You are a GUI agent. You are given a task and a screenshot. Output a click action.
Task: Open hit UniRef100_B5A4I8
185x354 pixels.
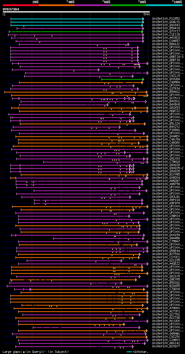click(x=166, y=28)
